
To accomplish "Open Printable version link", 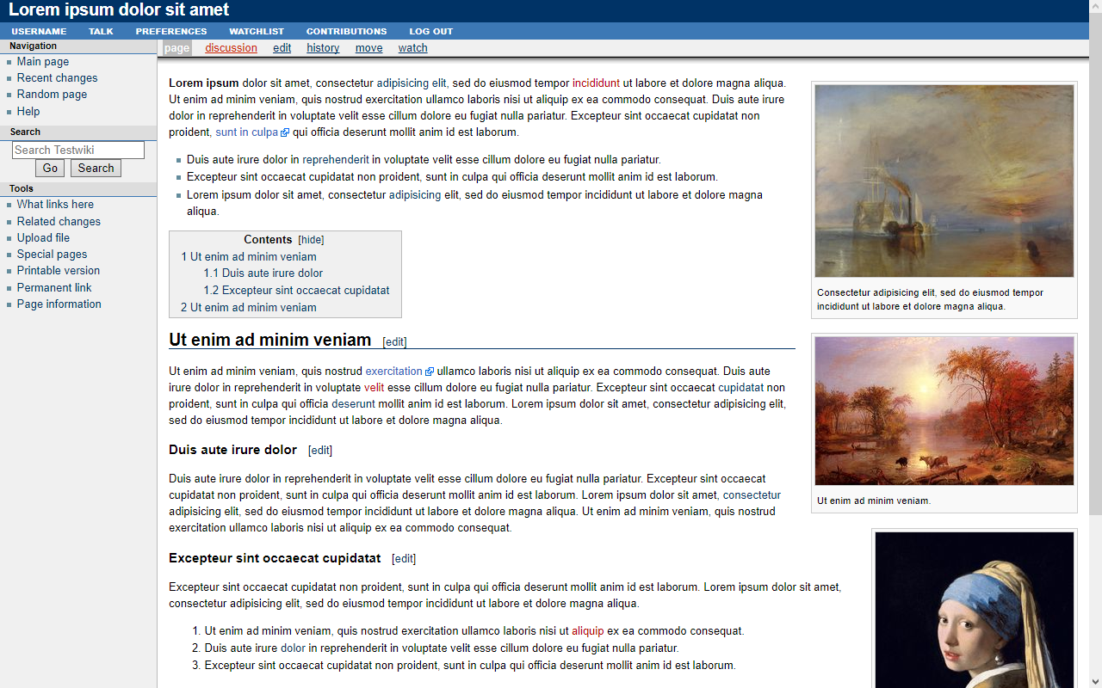I will point(59,271).
